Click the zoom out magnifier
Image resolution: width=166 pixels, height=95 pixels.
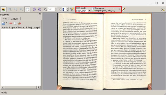[x=16, y=10]
